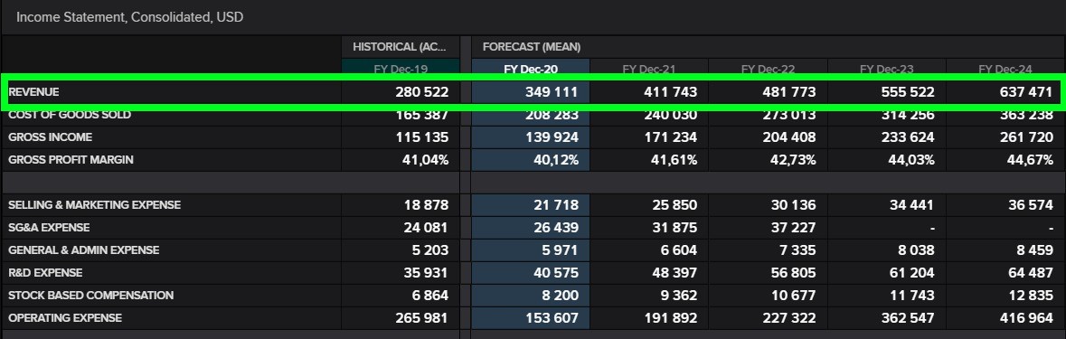Select R&D expense value 64 487
This screenshot has width=1066, height=339.
pyautogui.click(x=1031, y=272)
